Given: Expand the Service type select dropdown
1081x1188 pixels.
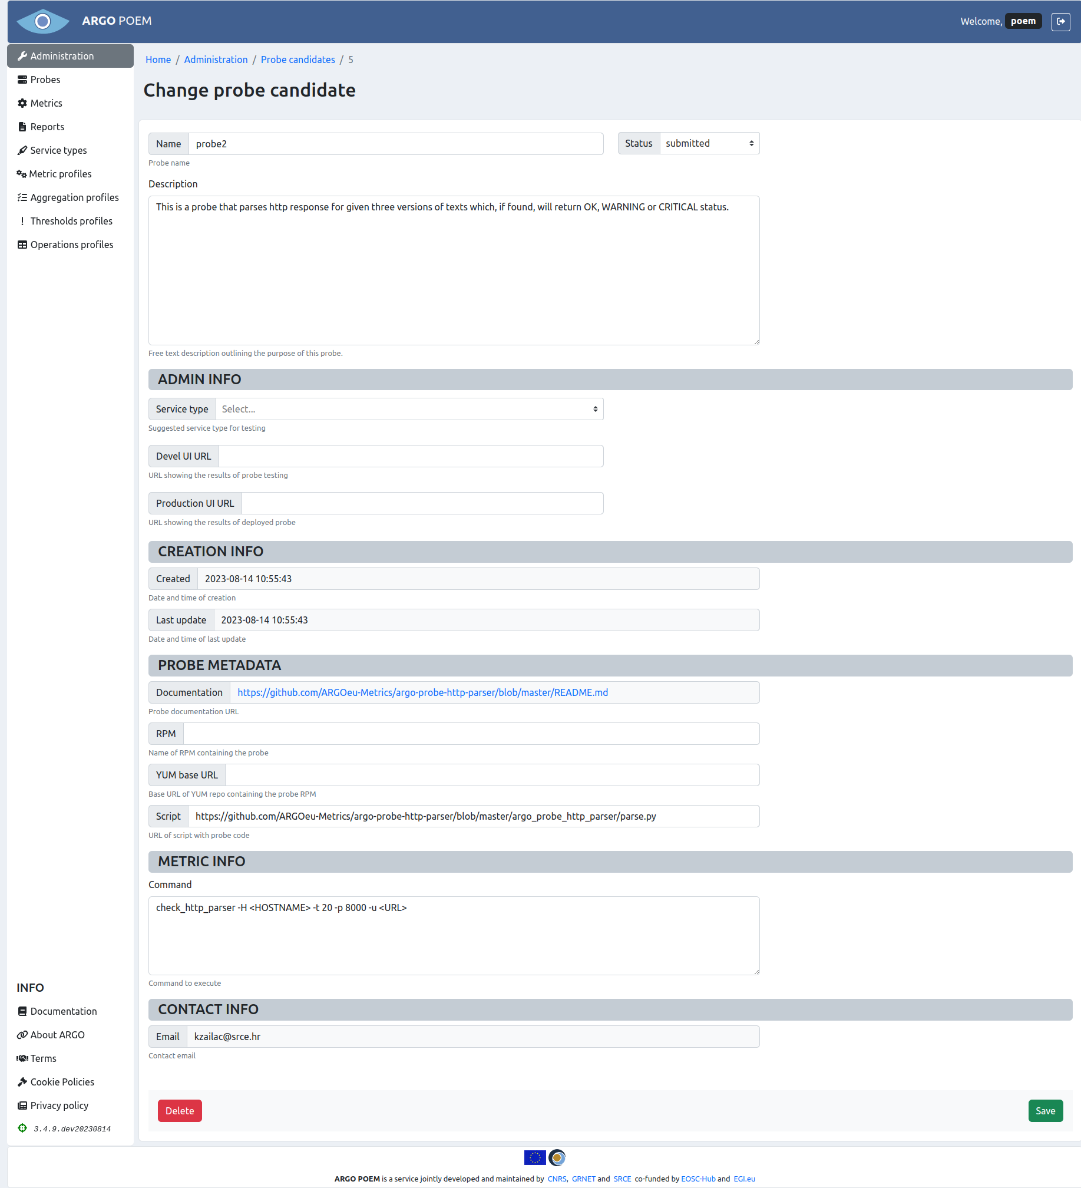Looking at the screenshot, I should (x=409, y=409).
